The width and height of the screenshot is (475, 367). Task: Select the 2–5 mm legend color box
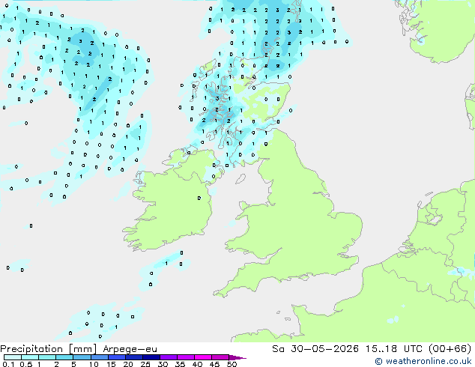pyautogui.click(x=64, y=357)
